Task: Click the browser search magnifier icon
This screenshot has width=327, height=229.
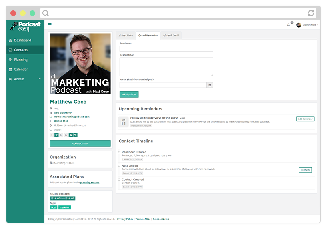Action: pyautogui.click(x=46, y=13)
